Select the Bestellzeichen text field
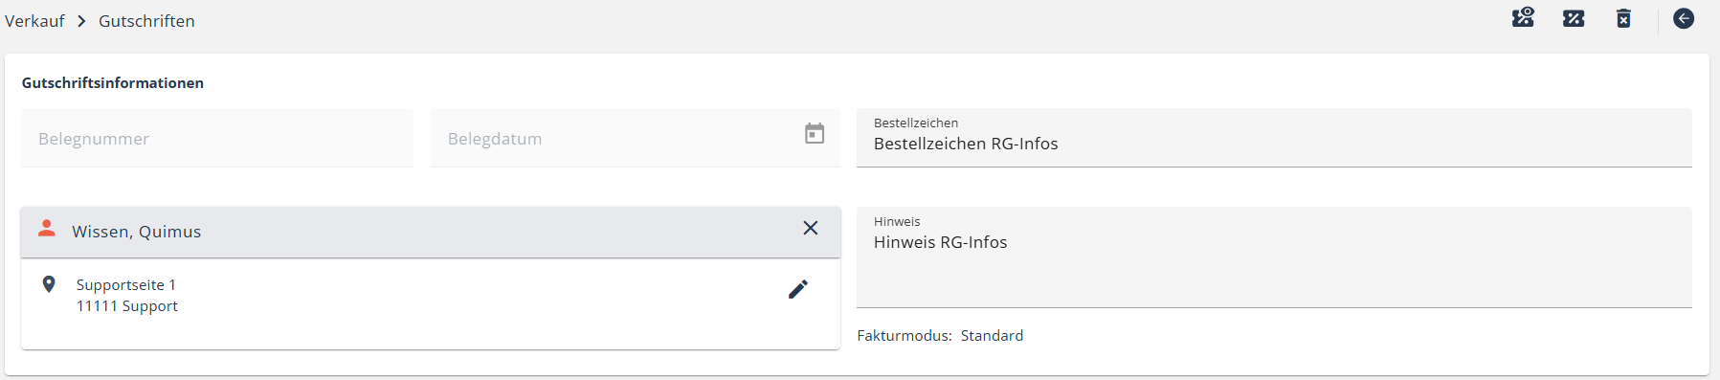 tap(1274, 138)
